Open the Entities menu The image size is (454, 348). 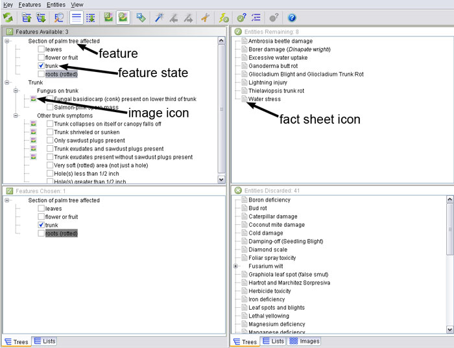click(x=56, y=5)
